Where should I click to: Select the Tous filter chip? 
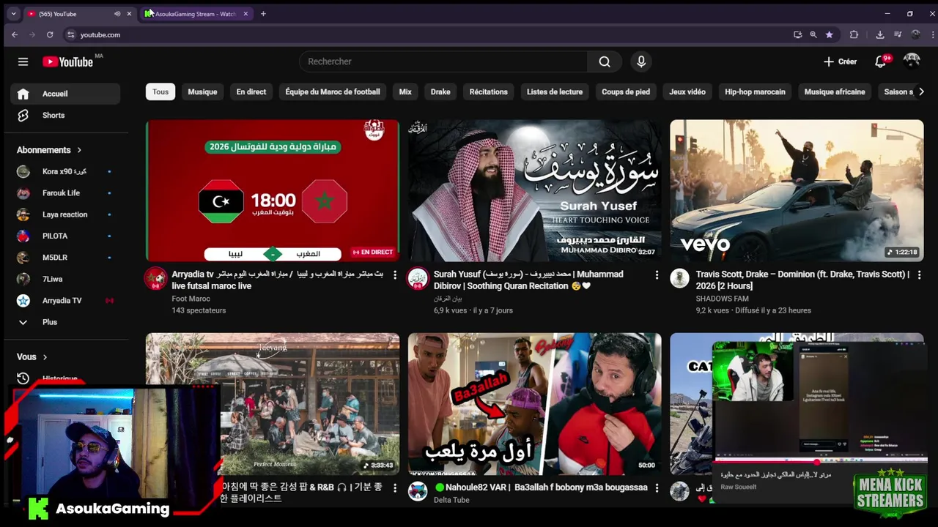(160, 91)
